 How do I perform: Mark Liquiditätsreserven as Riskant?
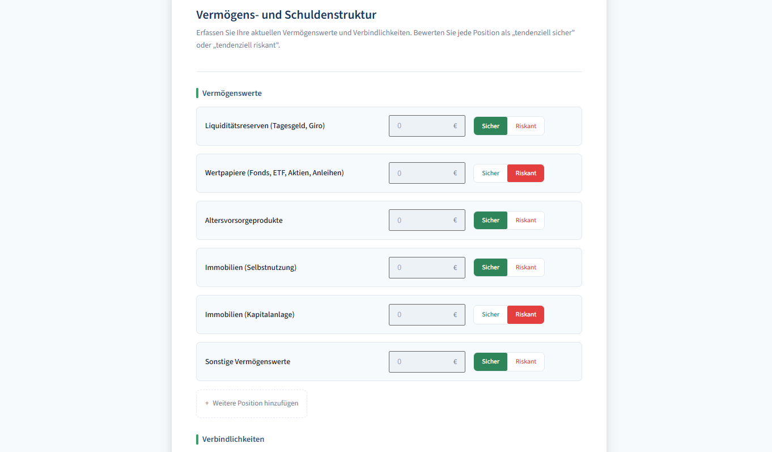point(525,125)
